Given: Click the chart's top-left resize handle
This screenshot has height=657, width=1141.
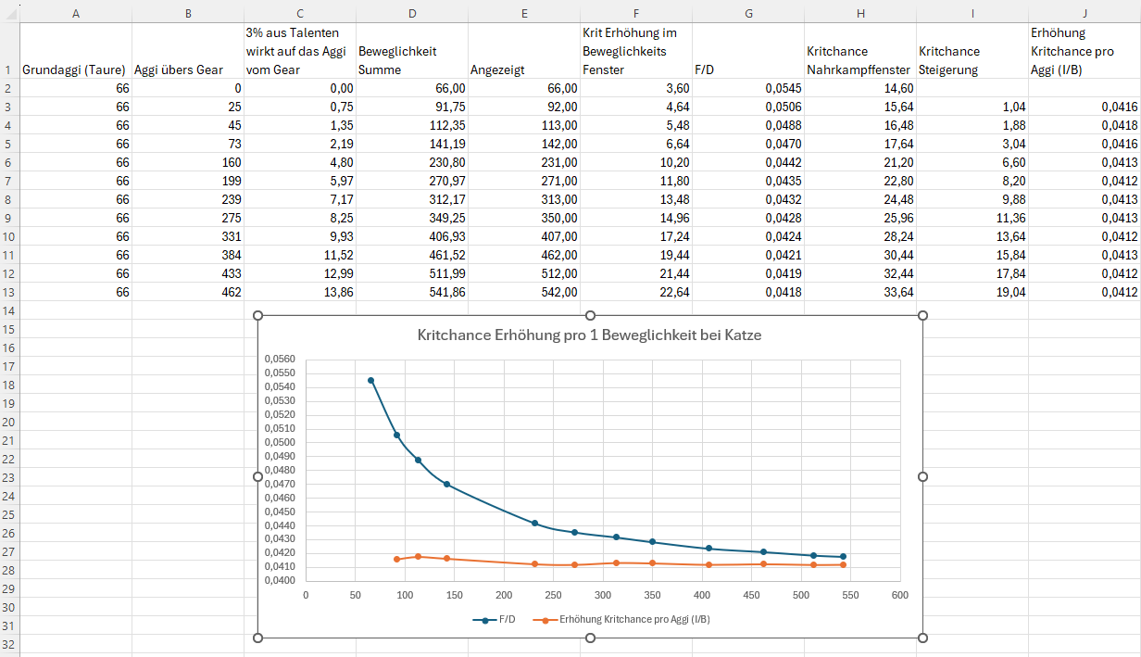Looking at the screenshot, I should click(x=258, y=316).
